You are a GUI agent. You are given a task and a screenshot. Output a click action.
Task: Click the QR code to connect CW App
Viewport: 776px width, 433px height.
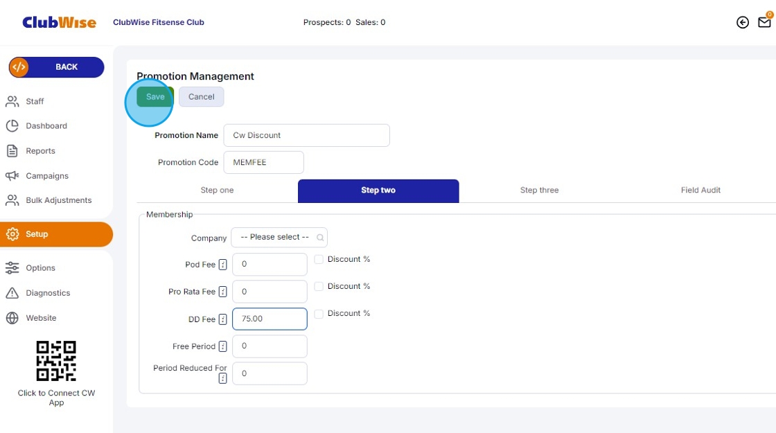coord(56,361)
